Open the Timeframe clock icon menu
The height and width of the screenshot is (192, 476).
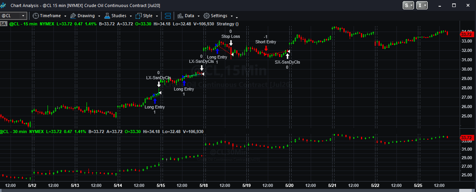35,16
